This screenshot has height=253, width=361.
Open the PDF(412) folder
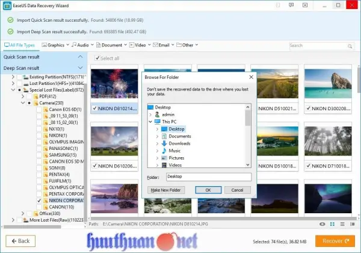48,96
